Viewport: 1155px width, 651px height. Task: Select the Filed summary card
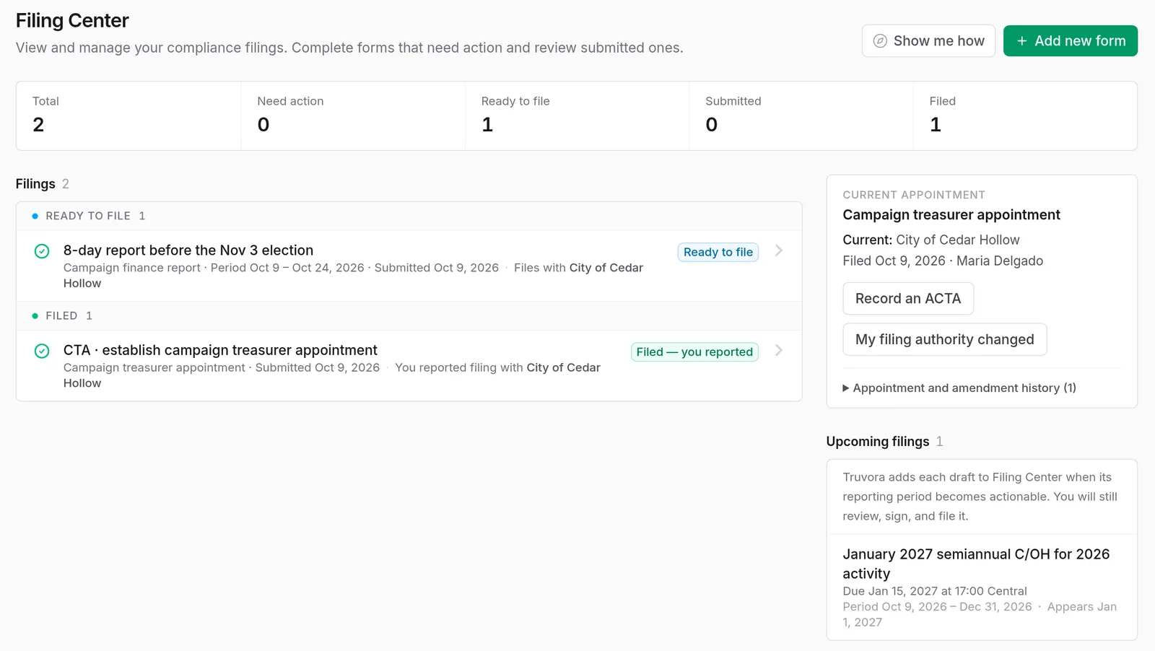(x=1025, y=115)
